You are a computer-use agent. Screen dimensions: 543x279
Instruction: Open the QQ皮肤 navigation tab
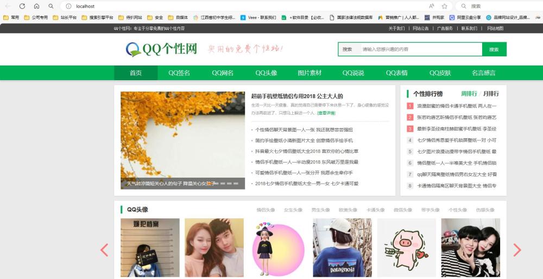[x=440, y=73]
